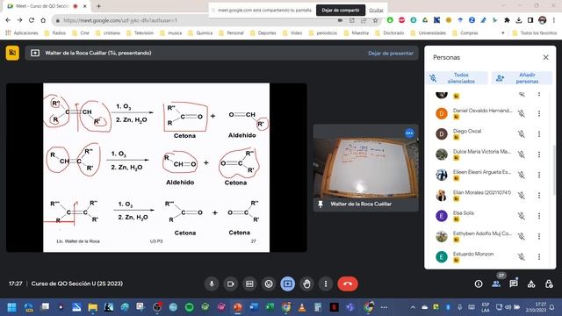Open Universidades bookmarks folder
Screen dimensions: 562x316
[x=429, y=33]
